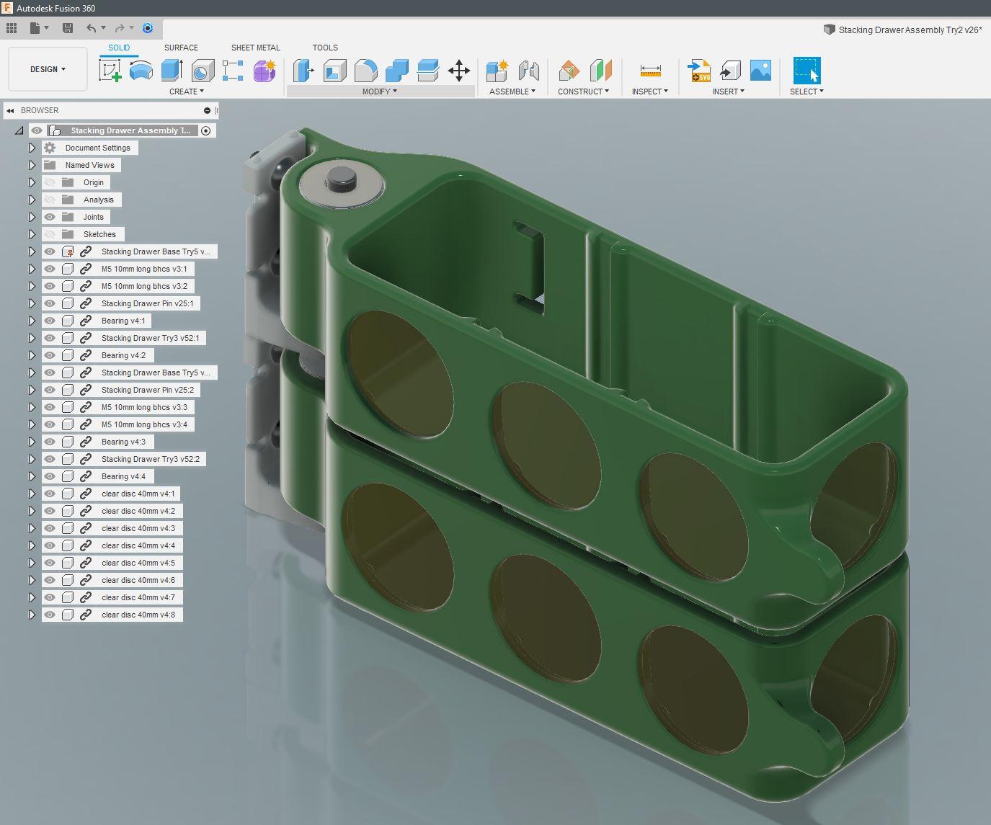Redo the last undone action
This screenshot has height=825, width=991.
pyautogui.click(x=120, y=28)
